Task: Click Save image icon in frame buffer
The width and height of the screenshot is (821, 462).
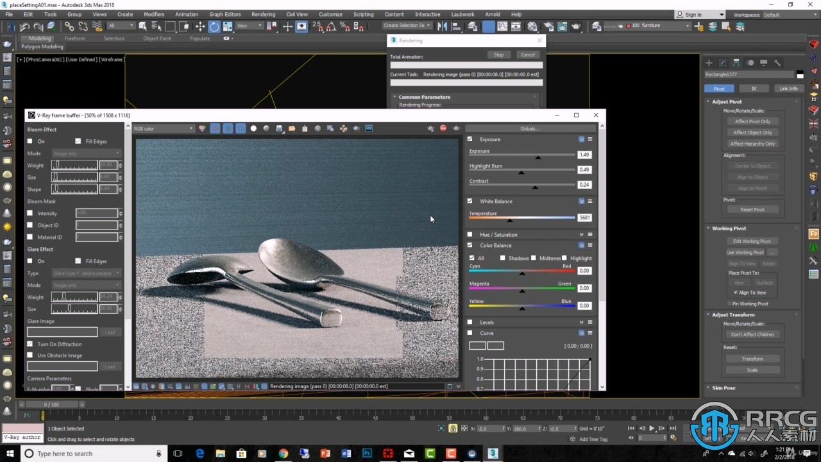Action: 279,128
